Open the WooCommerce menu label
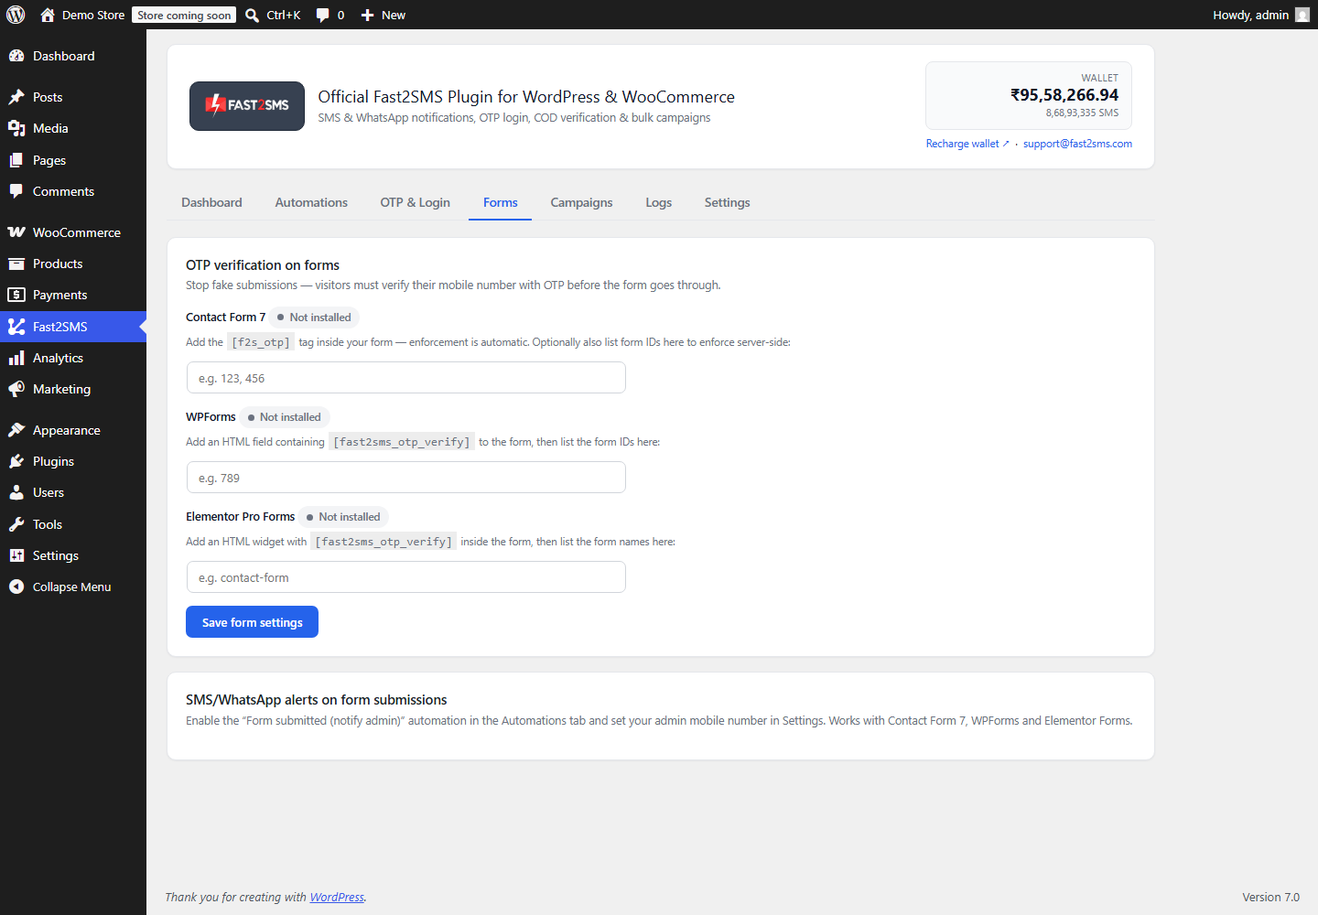 click(77, 232)
